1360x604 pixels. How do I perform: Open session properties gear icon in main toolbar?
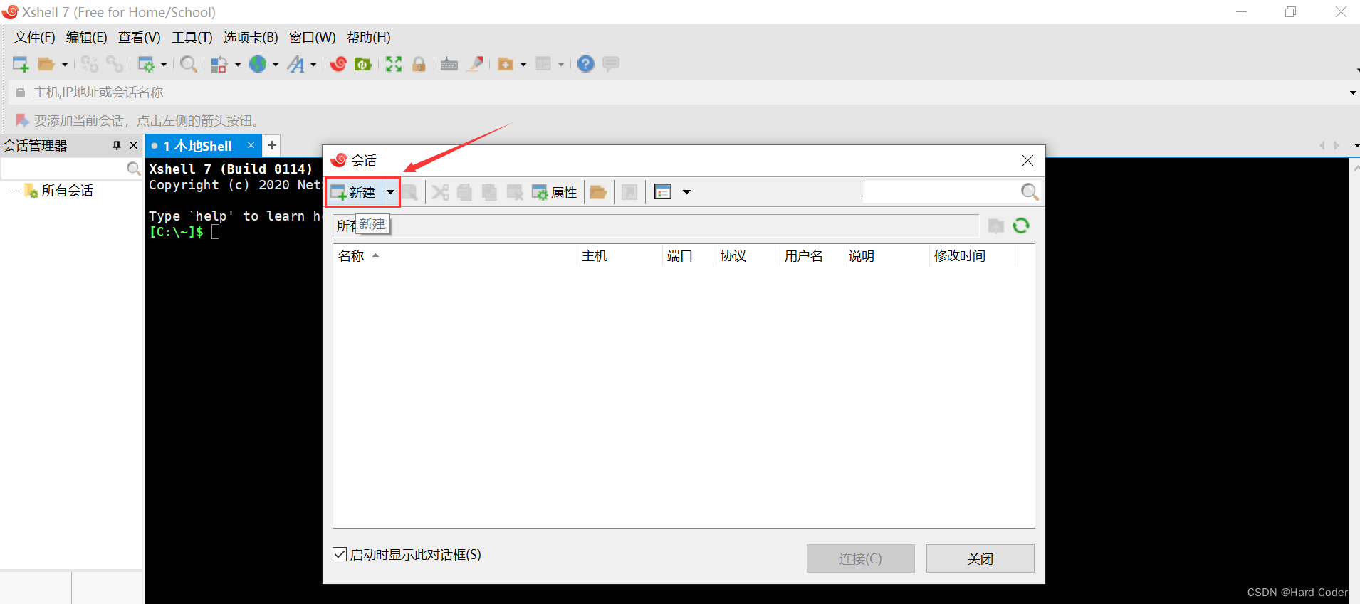pos(146,64)
